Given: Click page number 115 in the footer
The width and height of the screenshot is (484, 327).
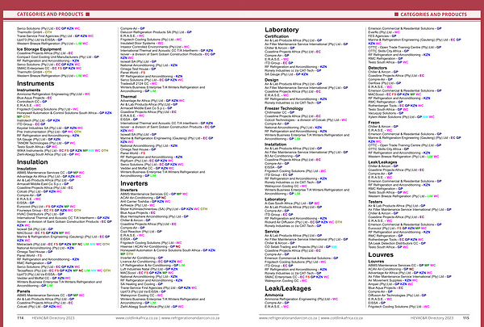Looking at the screenshot, I should (x=465, y=318).
